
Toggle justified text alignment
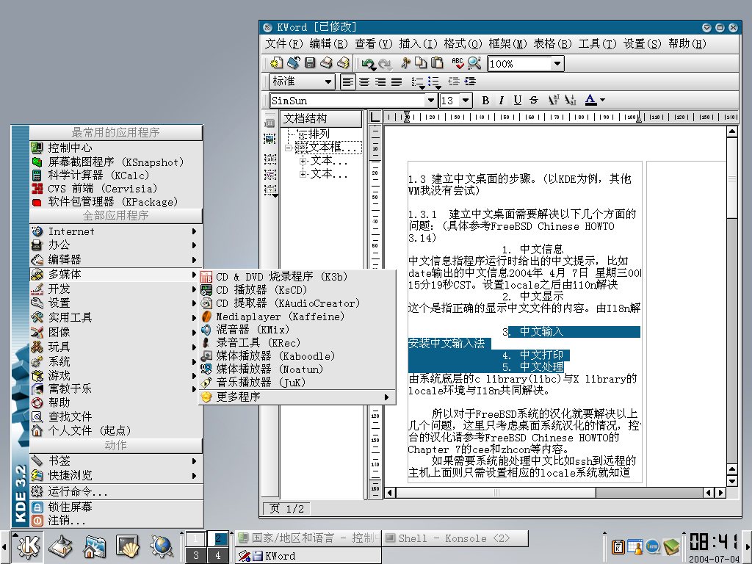coord(397,82)
